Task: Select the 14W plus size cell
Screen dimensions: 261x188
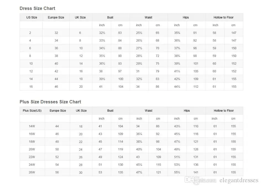Action: point(32,126)
